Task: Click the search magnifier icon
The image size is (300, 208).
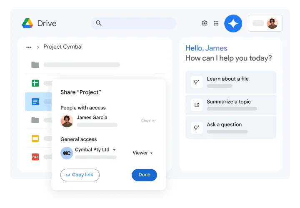Action: 98,23
